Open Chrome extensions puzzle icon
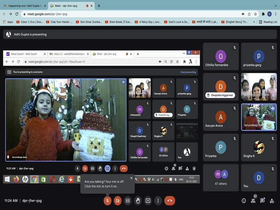Image resolution: width=280 pixels, height=210 pixels. tap(263, 14)
